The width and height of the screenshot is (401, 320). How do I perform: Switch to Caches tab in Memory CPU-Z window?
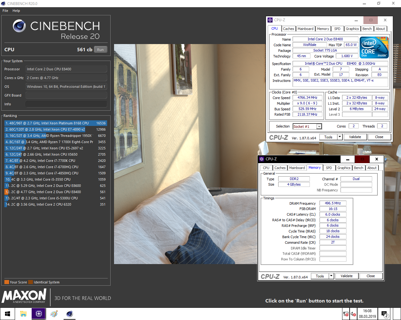point(280,168)
